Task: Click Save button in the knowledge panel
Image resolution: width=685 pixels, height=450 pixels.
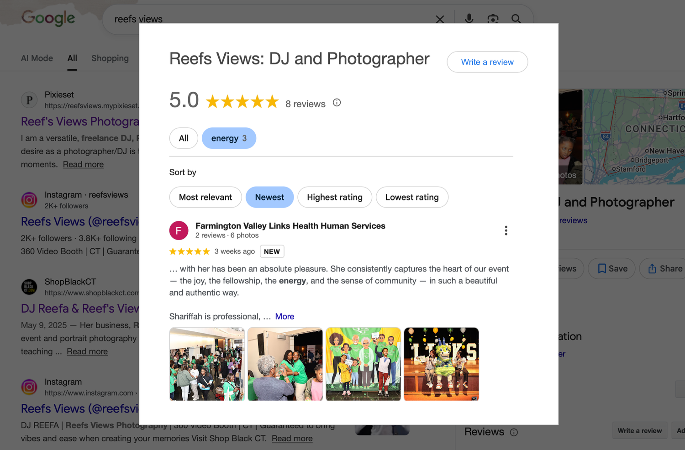Action: (x=612, y=269)
